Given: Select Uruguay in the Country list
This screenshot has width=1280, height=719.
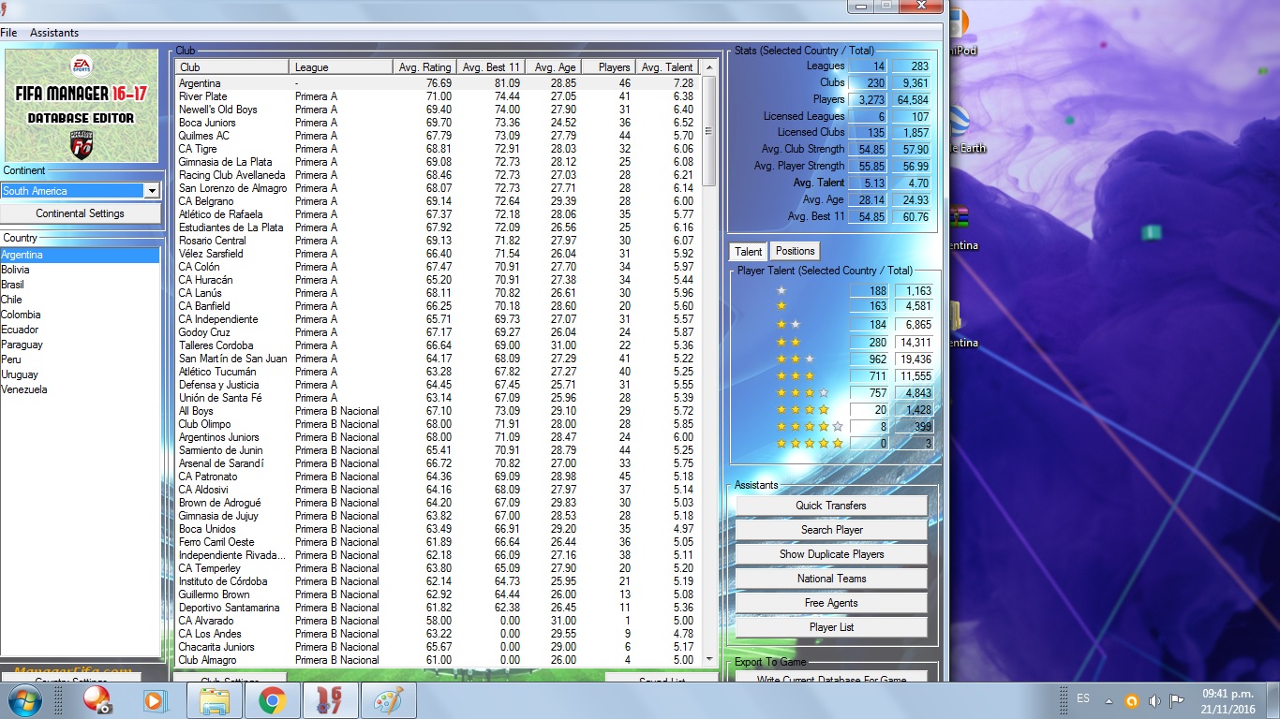Looking at the screenshot, I should 80,374.
